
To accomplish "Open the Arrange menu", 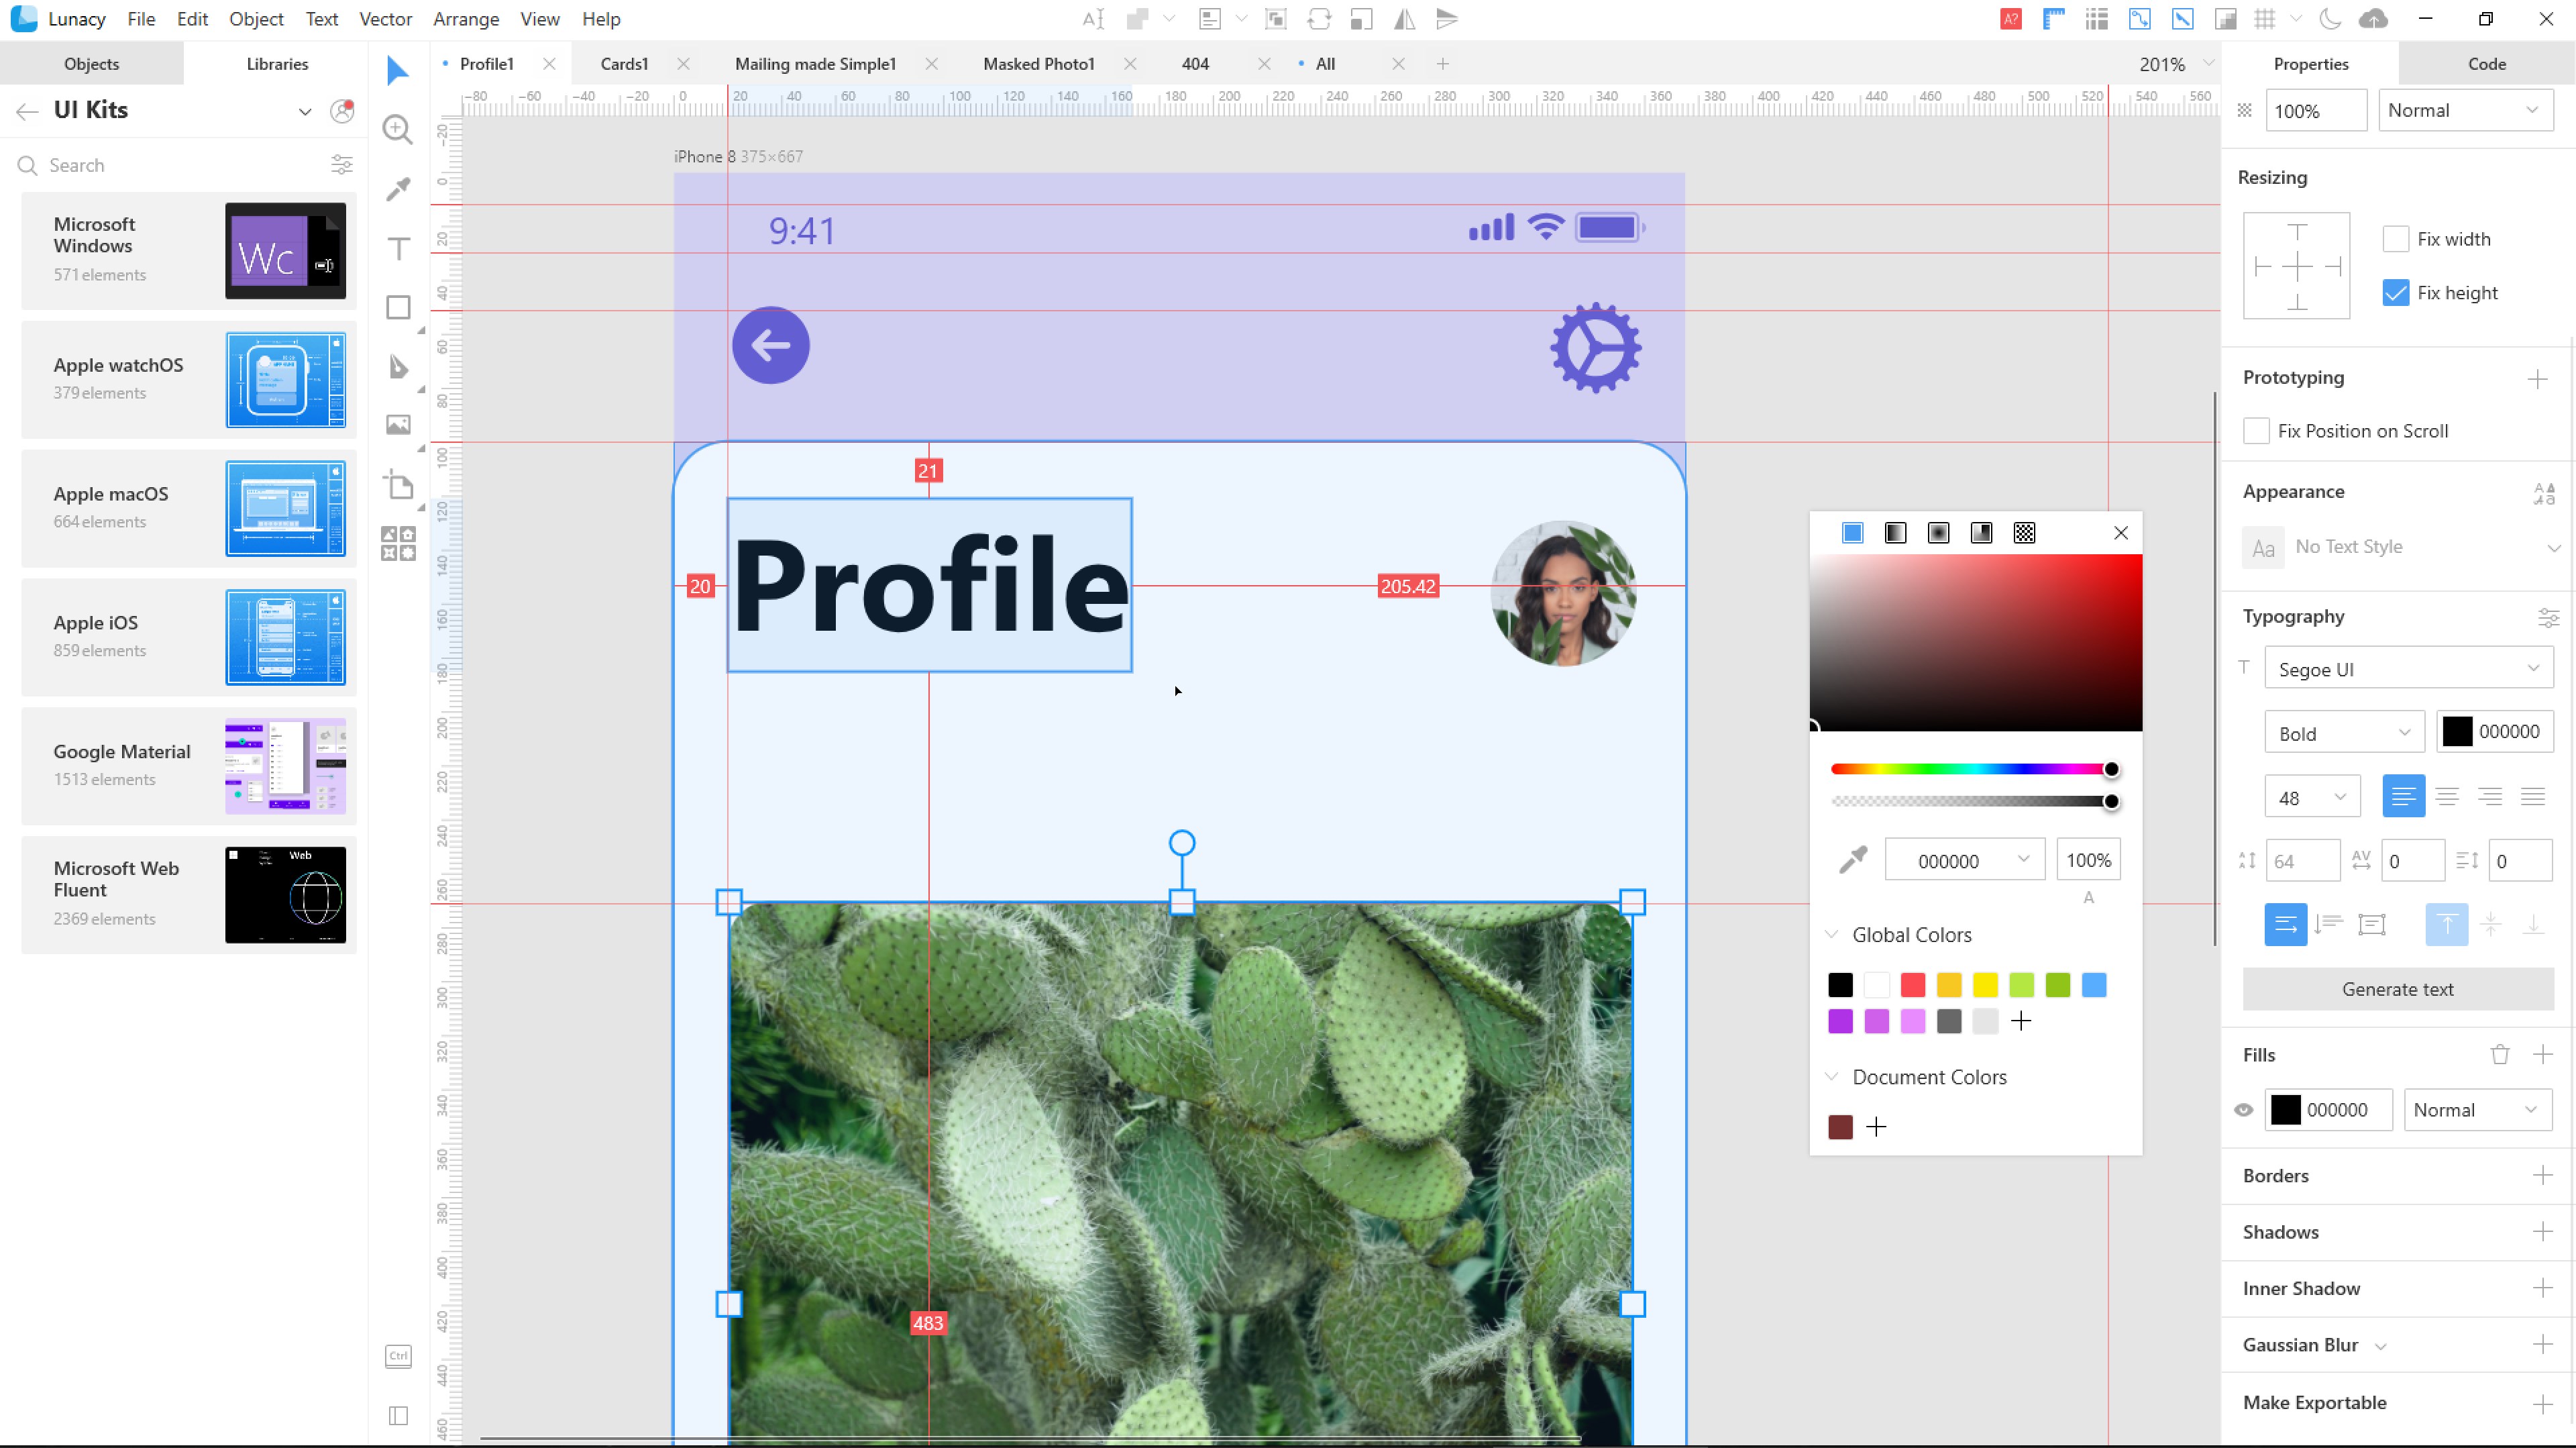I will (x=465, y=19).
